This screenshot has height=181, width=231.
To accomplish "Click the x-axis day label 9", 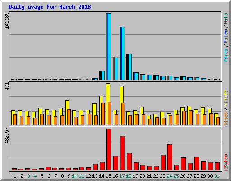I will (69, 176).
